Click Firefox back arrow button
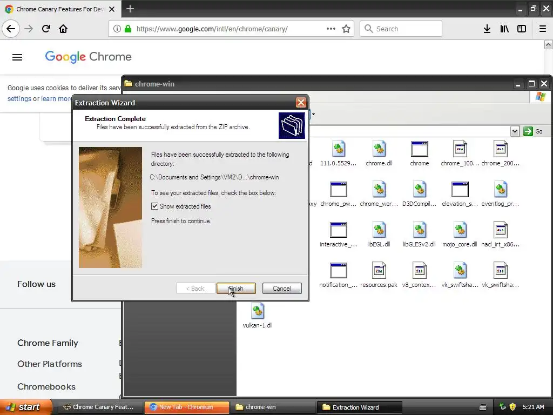The width and height of the screenshot is (553, 415). click(x=11, y=29)
